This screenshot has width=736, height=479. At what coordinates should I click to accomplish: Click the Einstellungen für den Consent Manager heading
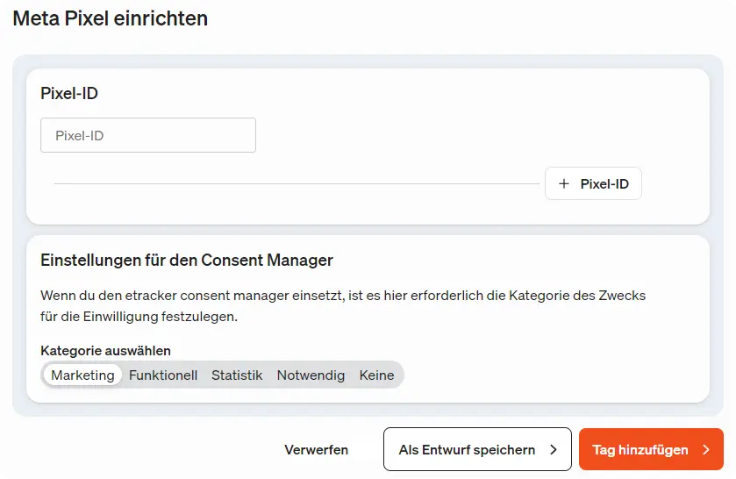[187, 260]
